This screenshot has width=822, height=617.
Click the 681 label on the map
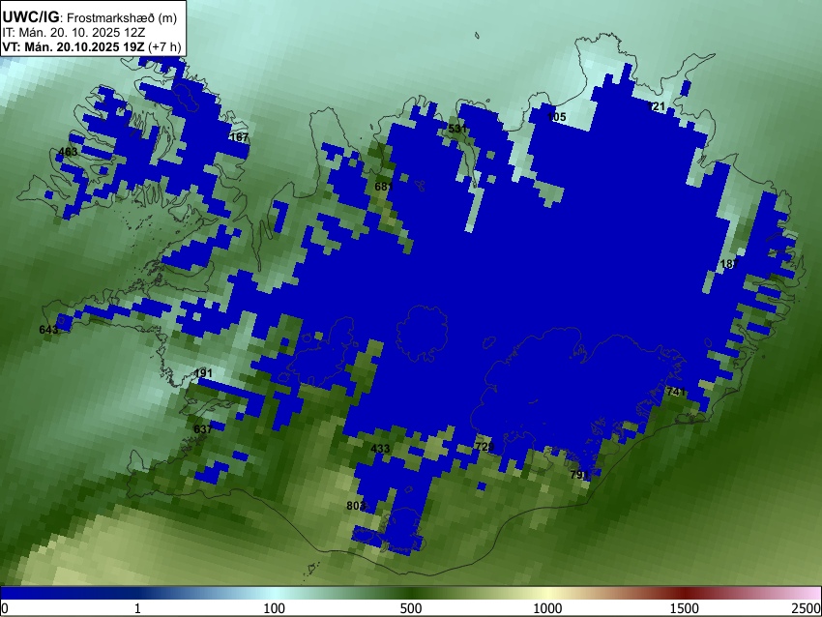click(x=384, y=186)
